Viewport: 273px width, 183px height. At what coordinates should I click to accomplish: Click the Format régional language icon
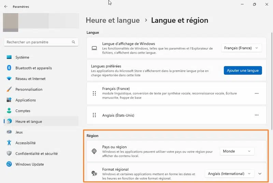[94, 173]
